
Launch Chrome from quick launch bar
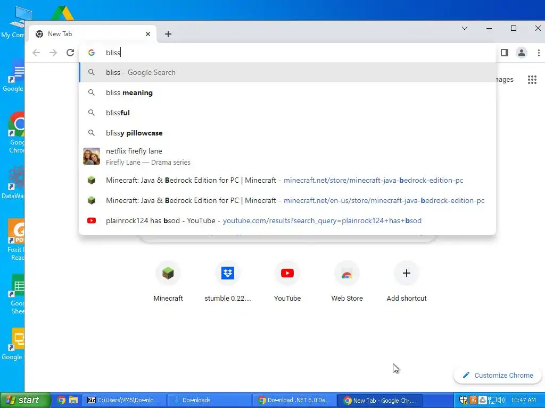[61, 400]
